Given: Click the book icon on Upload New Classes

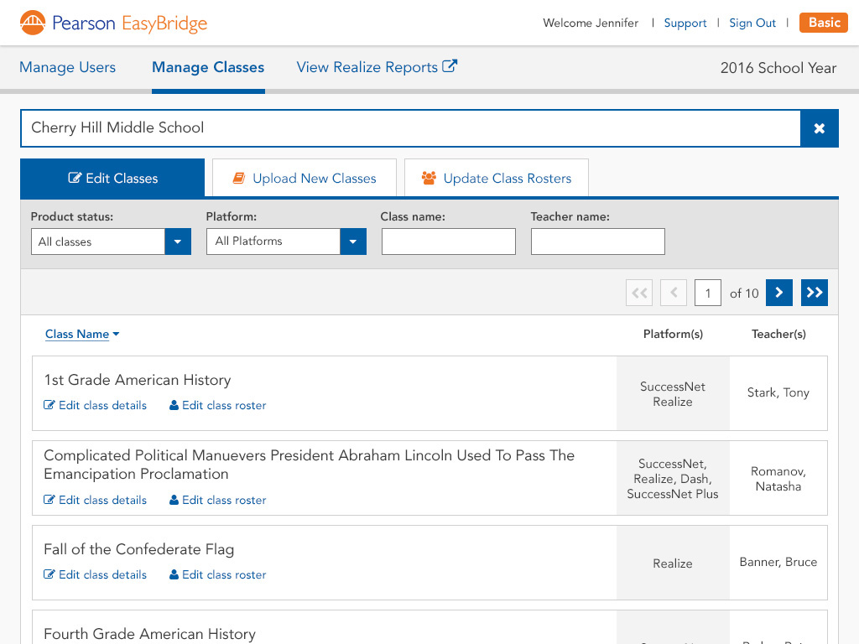Looking at the screenshot, I should [241, 178].
